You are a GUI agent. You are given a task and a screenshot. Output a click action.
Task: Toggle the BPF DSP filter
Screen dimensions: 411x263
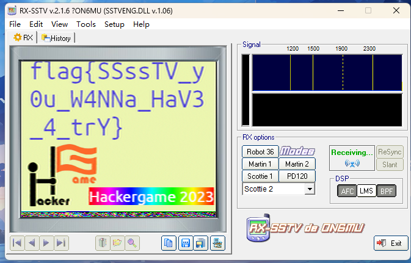[387, 191]
